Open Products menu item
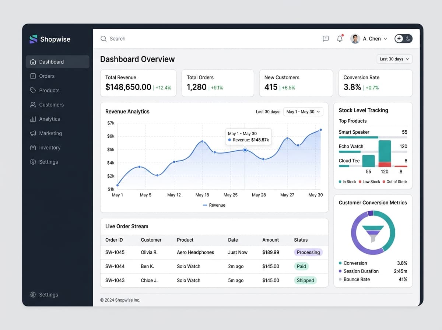Viewport: 442px width, 330px height. (57, 90)
